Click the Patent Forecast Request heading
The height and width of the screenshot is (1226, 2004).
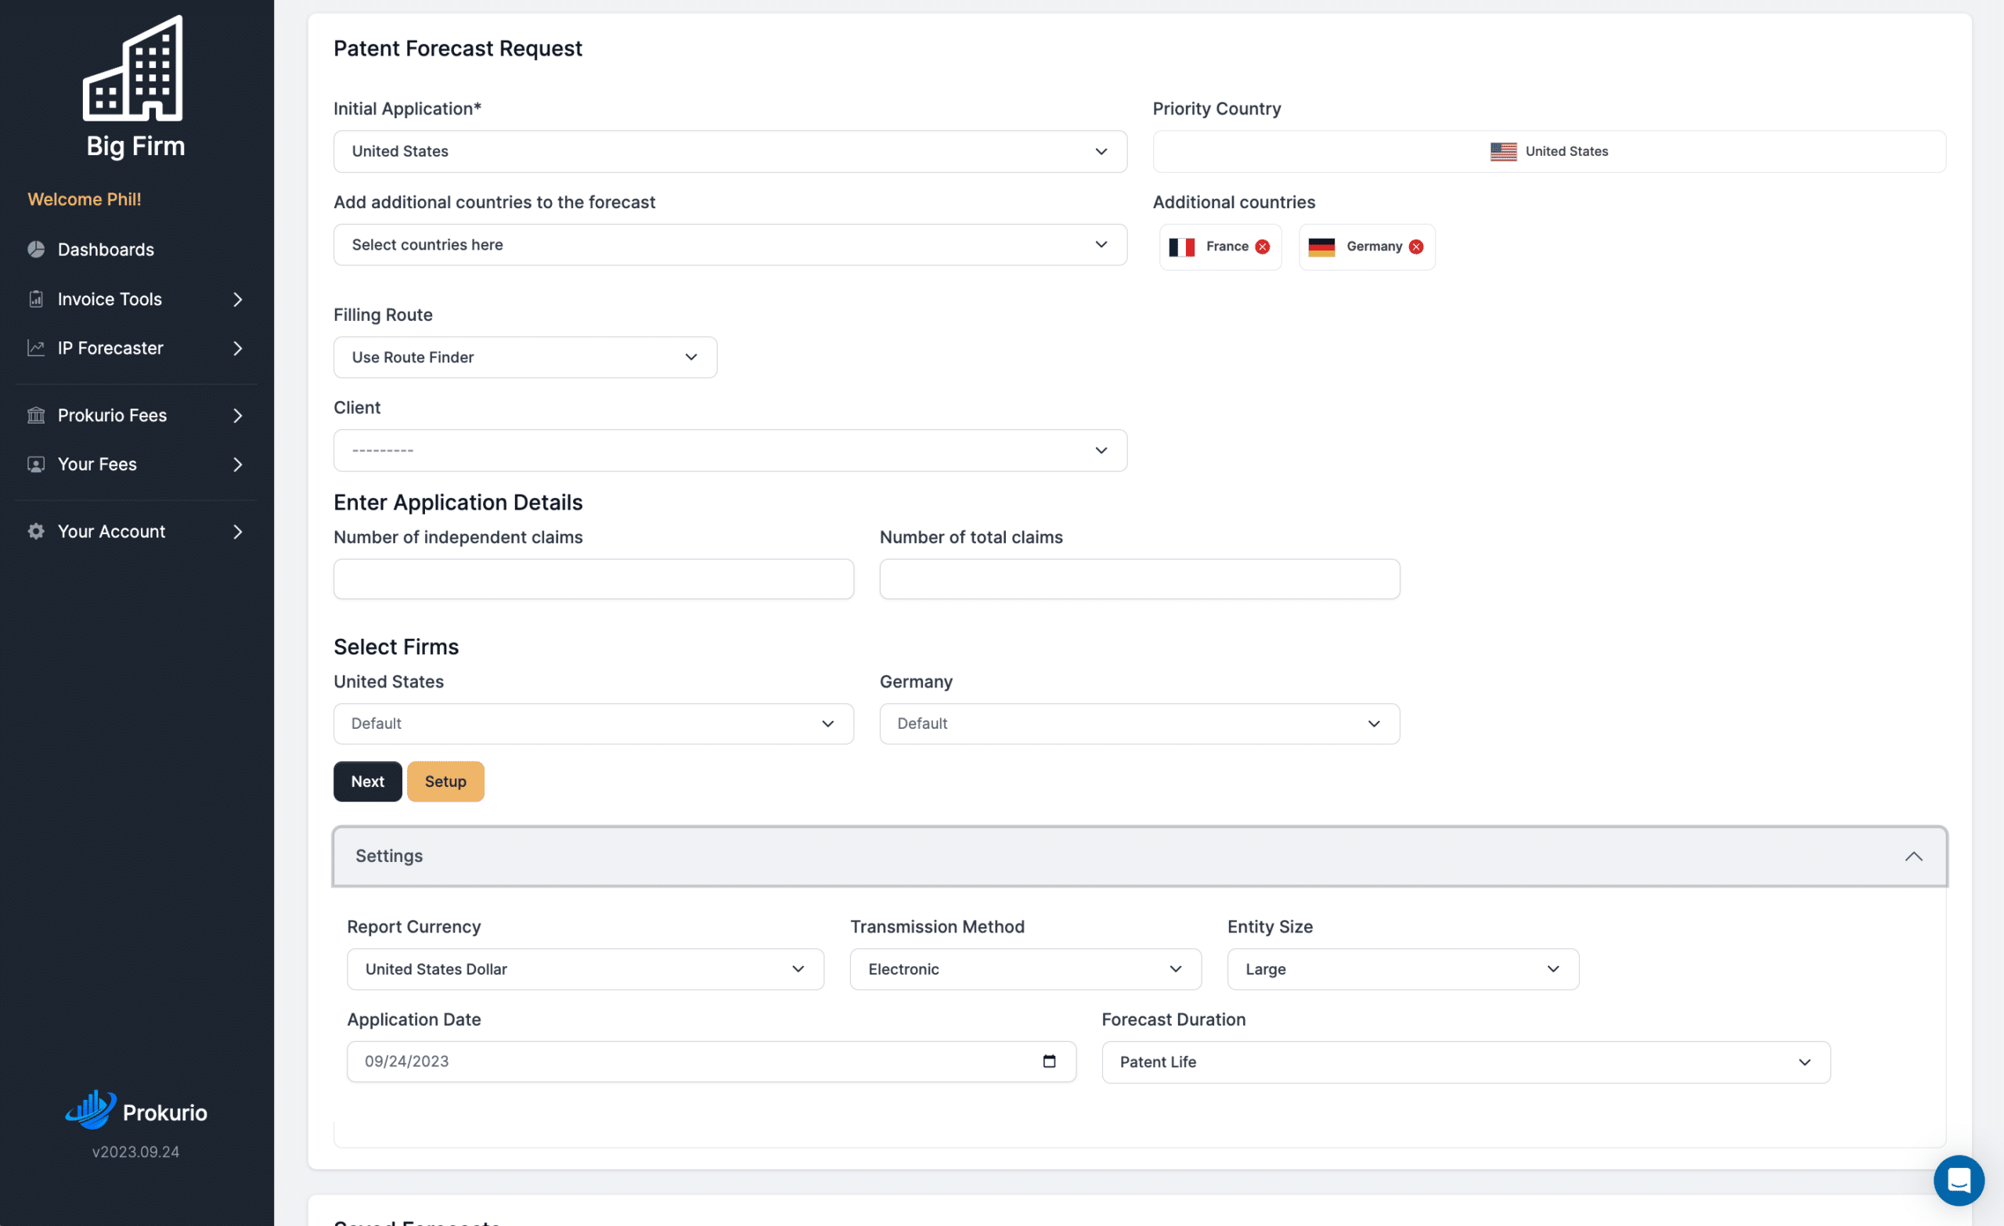point(457,48)
